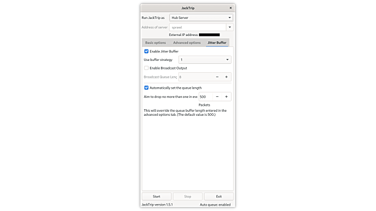The image size is (376, 211).
Task: Close the JackTrip window
Action: click(x=230, y=8)
